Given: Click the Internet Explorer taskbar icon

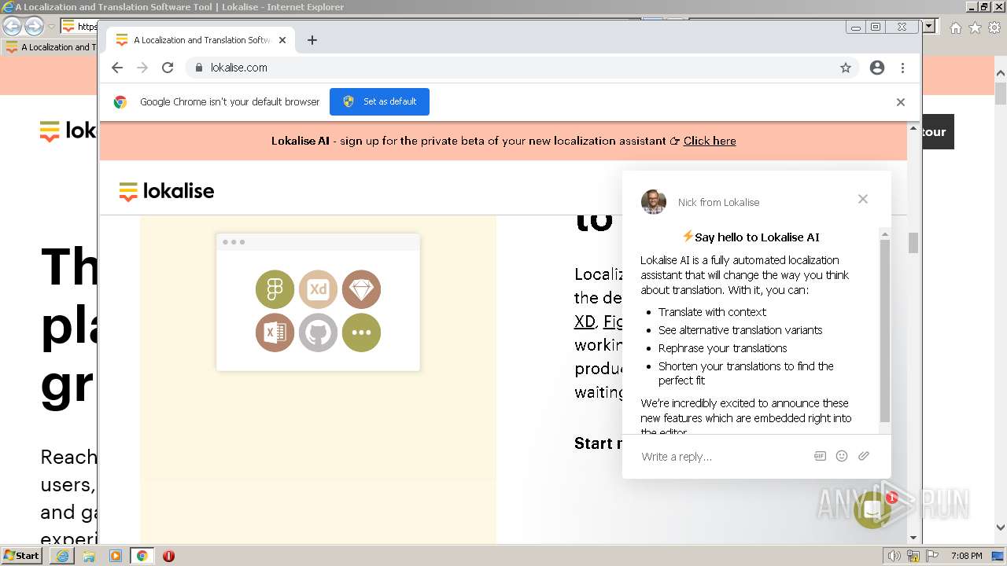Looking at the screenshot, I should pyautogui.click(x=62, y=556).
